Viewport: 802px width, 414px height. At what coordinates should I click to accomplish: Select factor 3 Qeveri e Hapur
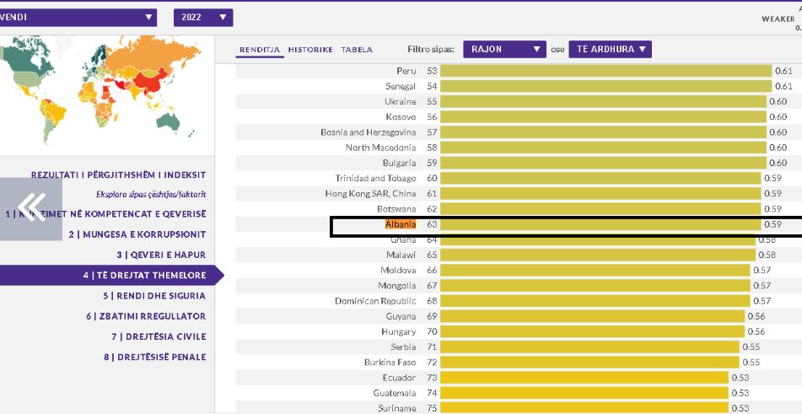pyautogui.click(x=160, y=255)
